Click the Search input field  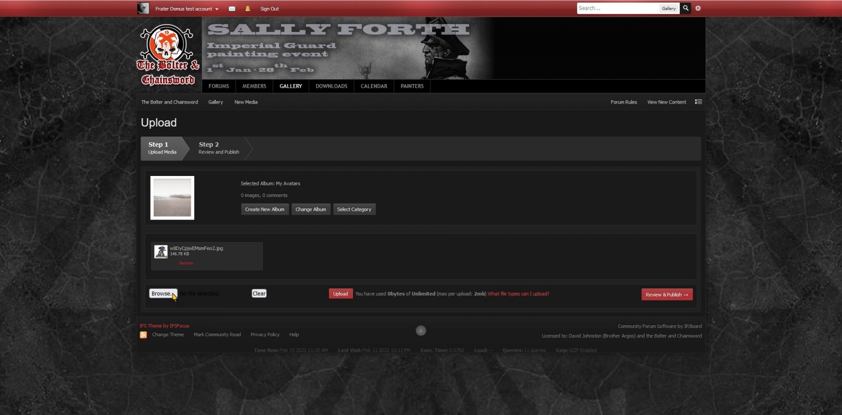pos(618,8)
